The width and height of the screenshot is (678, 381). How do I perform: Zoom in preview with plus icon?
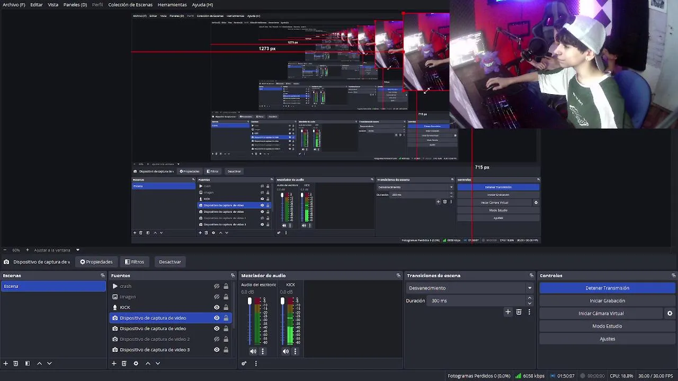click(x=28, y=250)
